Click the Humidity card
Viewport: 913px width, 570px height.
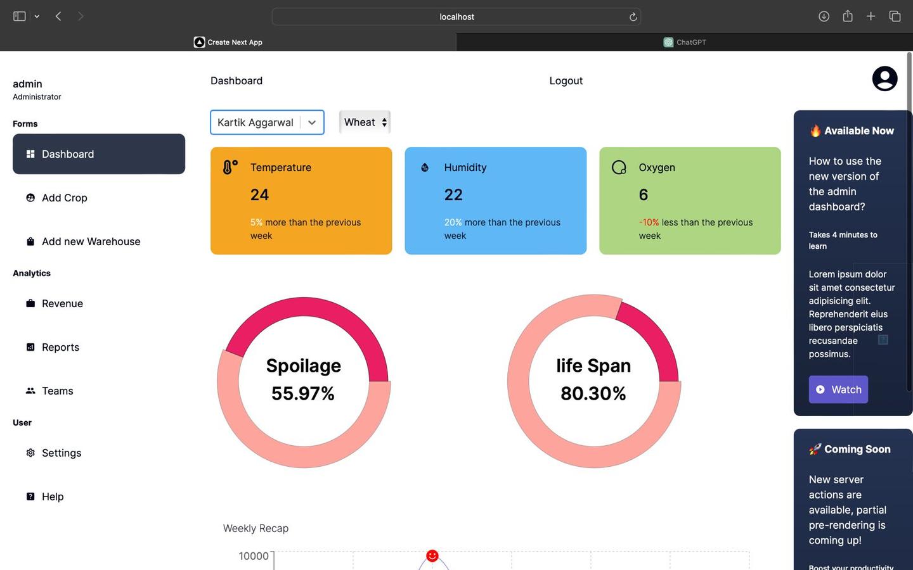coord(495,201)
